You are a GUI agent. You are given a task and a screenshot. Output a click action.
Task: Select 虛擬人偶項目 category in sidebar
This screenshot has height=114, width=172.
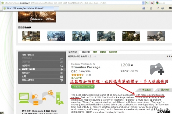pos(28,80)
